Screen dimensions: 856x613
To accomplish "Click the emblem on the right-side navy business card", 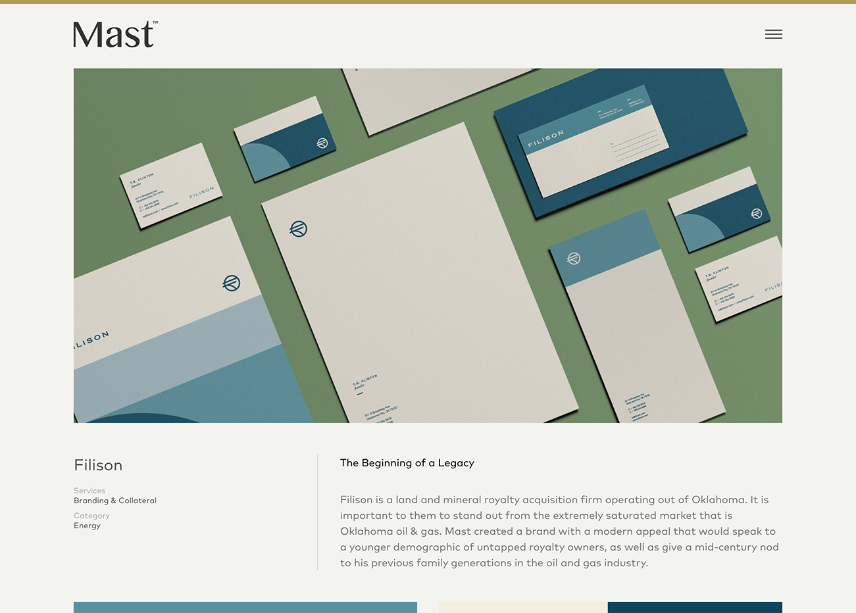I will tap(756, 214).
